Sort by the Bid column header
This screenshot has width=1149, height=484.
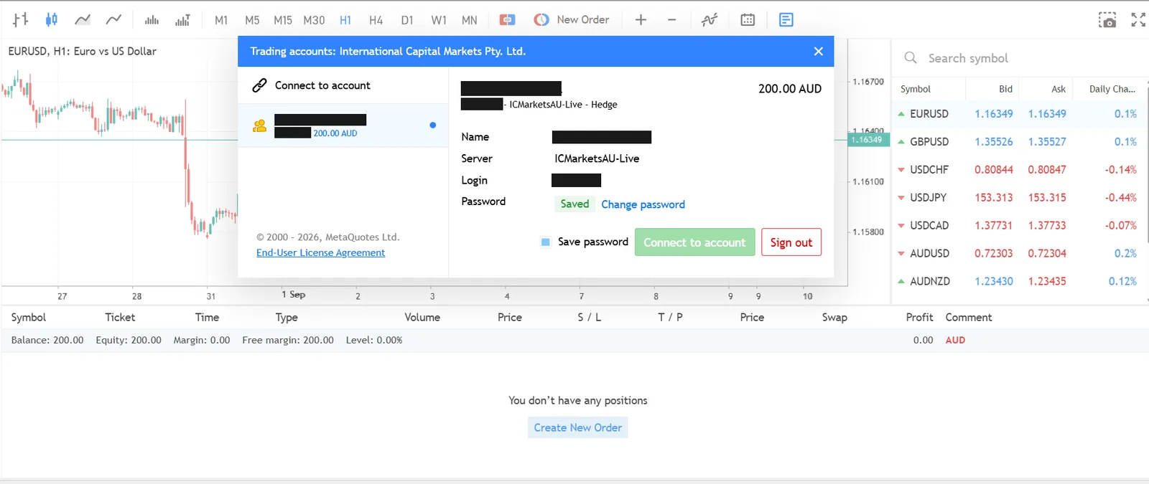1005,89
